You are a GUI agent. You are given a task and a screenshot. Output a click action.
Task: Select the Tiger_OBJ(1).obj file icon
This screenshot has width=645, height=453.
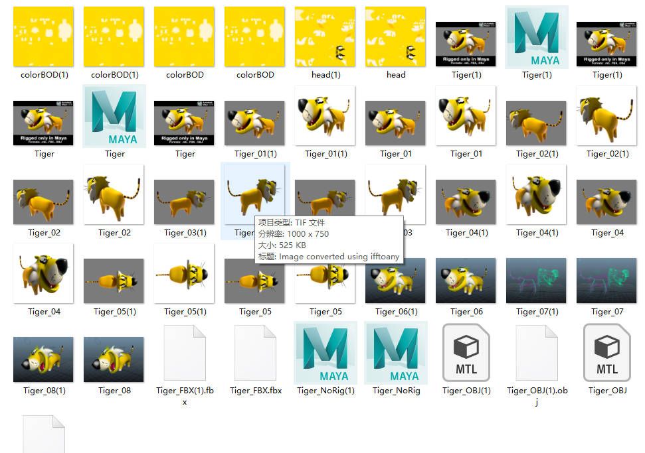[537, 353]
